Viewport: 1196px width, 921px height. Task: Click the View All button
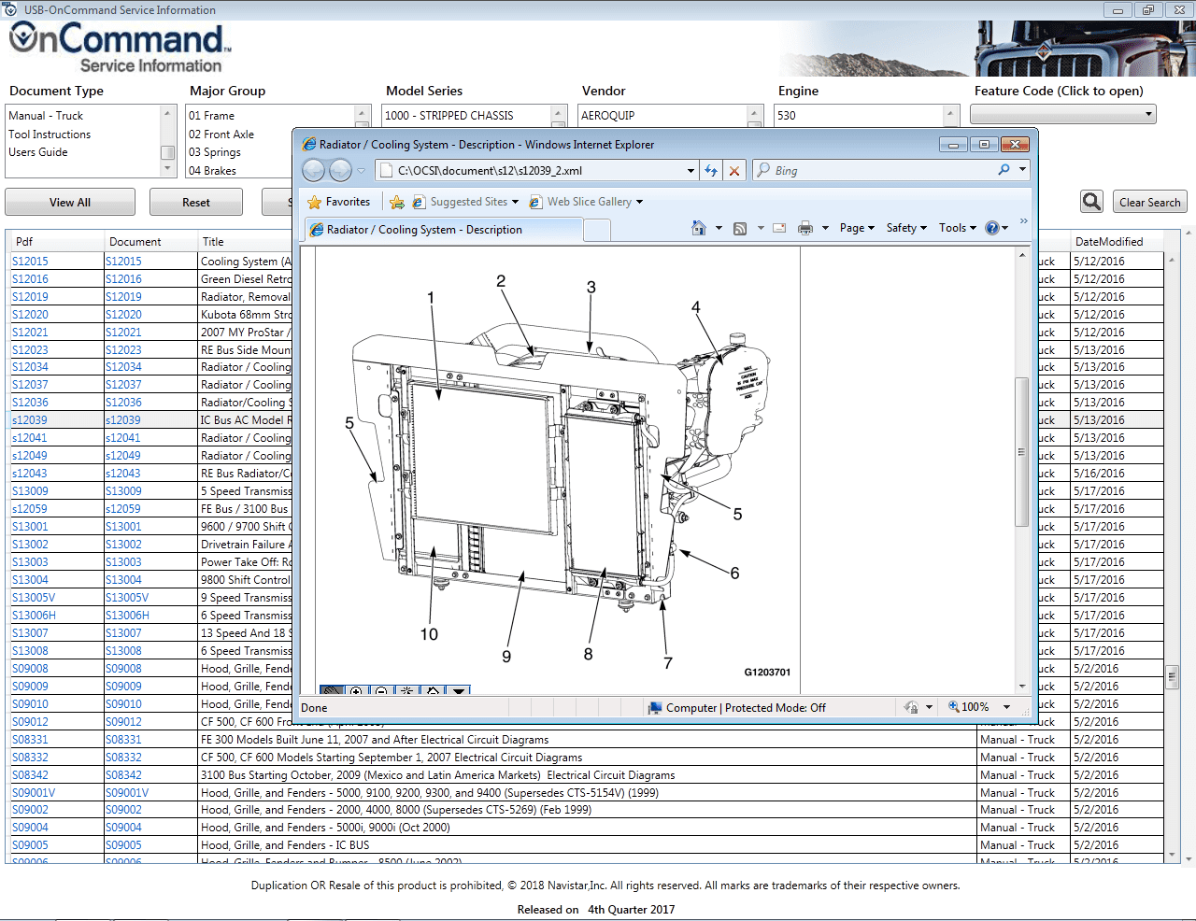tap(70, 201)
